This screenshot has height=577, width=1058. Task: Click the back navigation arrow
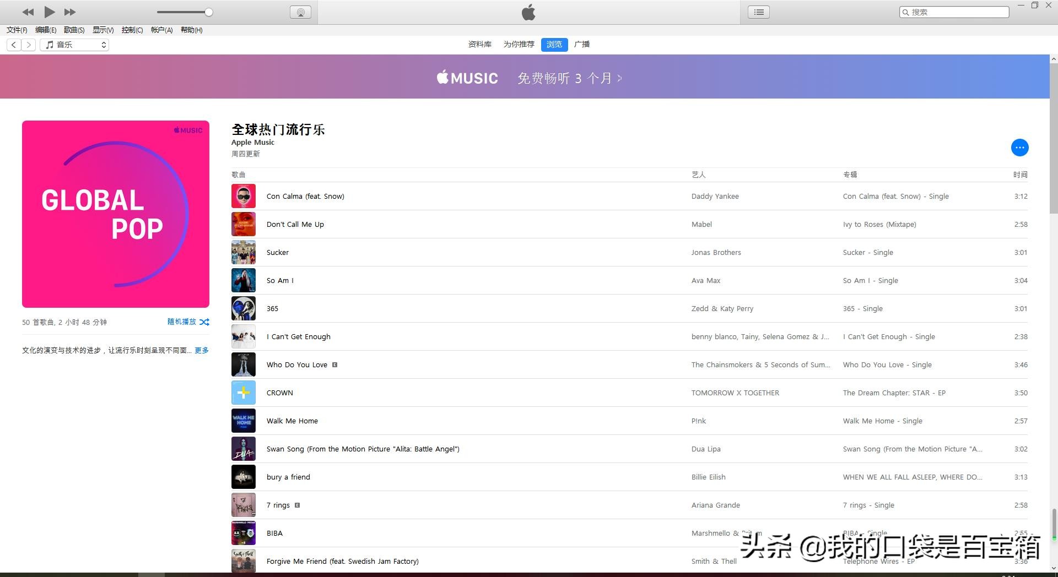pyautogui.click(x=13, y=45)
